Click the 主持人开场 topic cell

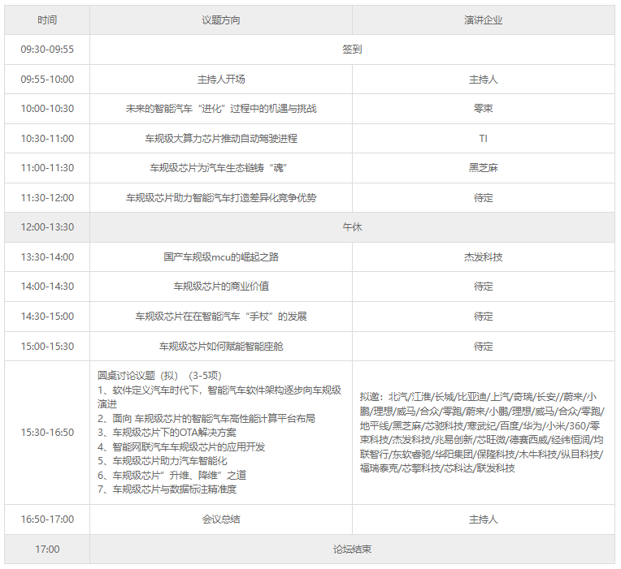[x=221, y=79]
